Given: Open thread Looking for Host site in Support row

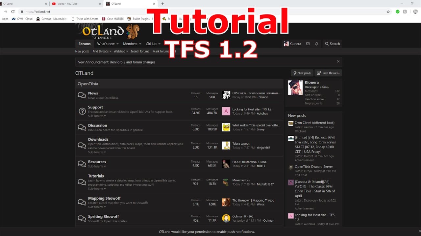Looking at the screenshot, I should pyautogui.click(x=252, y=109).
